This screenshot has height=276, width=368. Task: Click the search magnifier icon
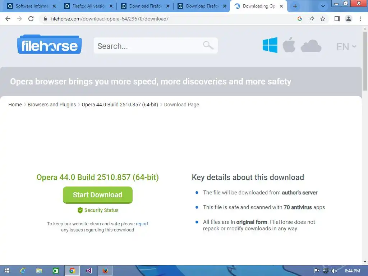coord(208,45)
